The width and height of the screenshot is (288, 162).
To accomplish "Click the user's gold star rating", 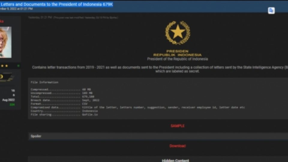I will 4,66.
